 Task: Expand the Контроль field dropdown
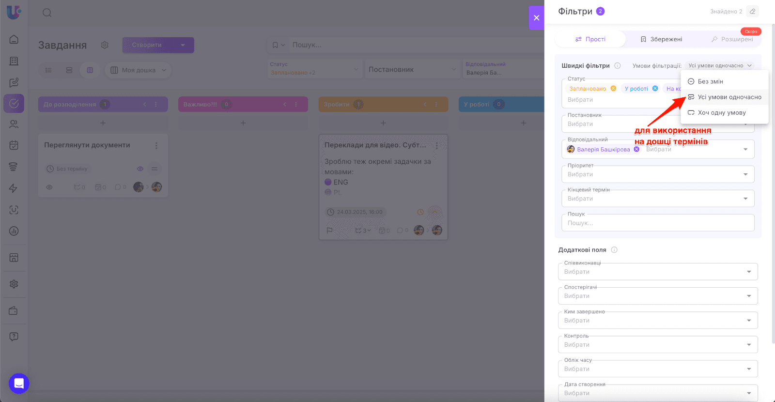pyautogui.click(x=749, y=344)
